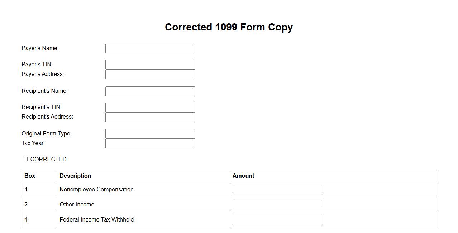Focus the Tax Year input field
The width and height of the screenshot is (458, 233).
point(150,143)
